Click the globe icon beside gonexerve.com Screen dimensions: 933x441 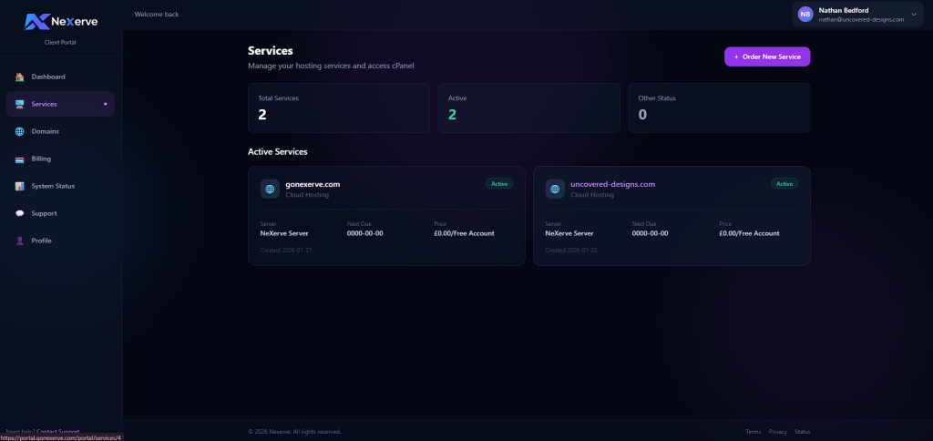tap(270, 189)
